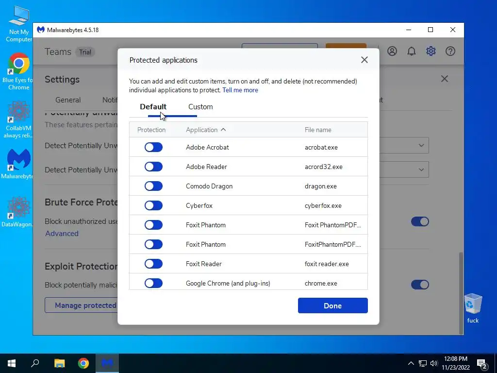Select the acrord32.exe file name
The image size is (497, 373).
pyautogui.click(x=324, y=167)
